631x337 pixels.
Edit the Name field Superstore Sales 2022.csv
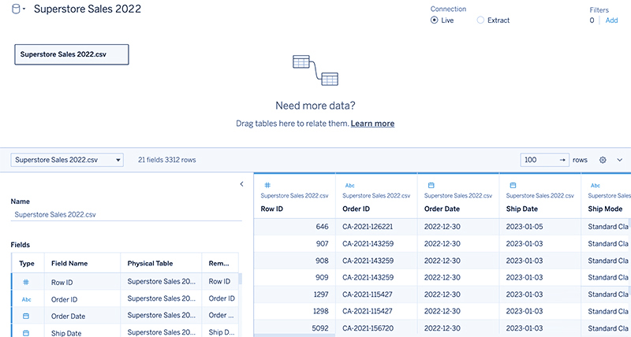tap(126, 214)
